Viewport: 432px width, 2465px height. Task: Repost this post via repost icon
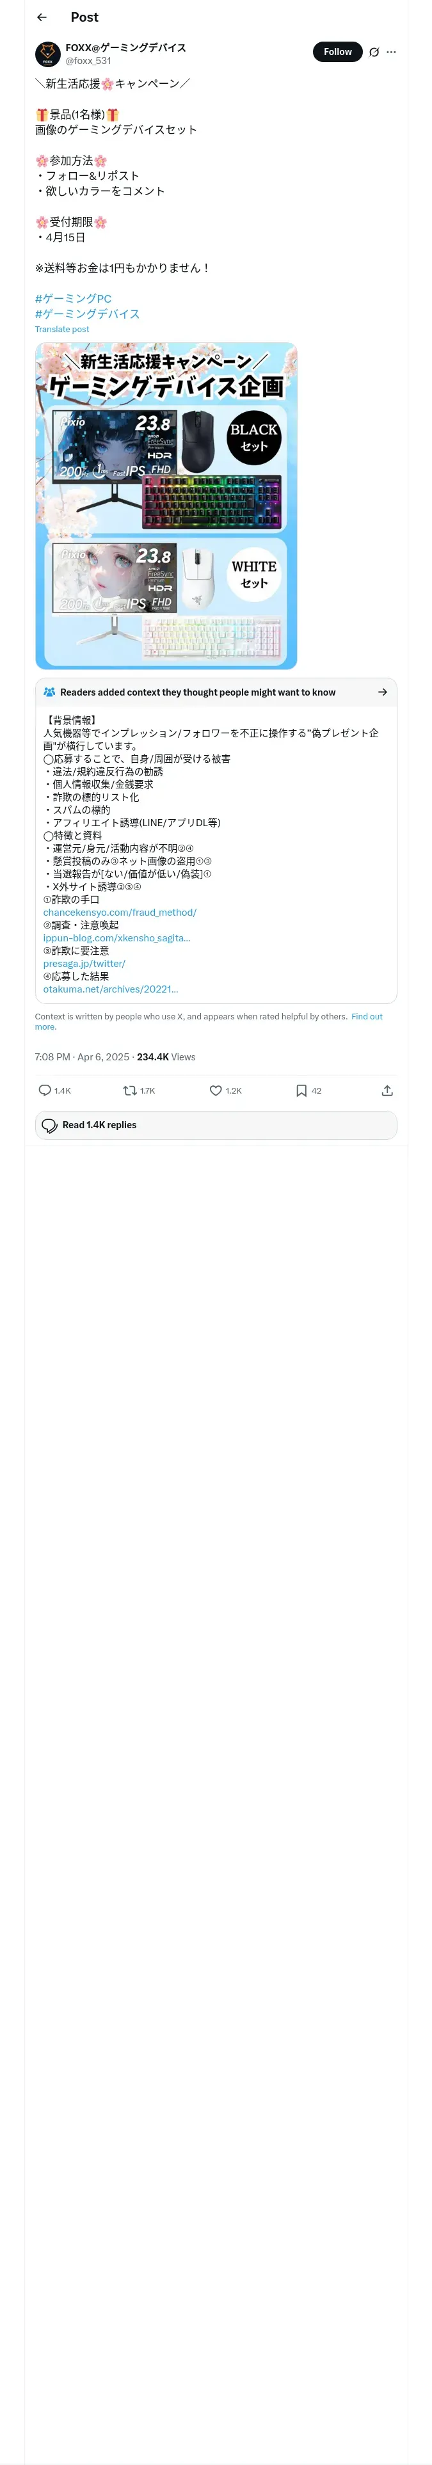(x=131, y=1090)
